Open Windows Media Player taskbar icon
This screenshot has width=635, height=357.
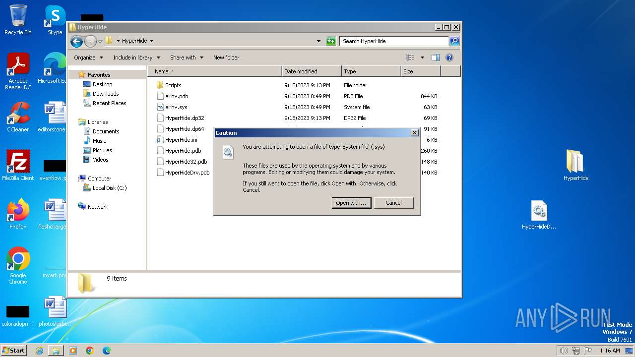point(73,351)
